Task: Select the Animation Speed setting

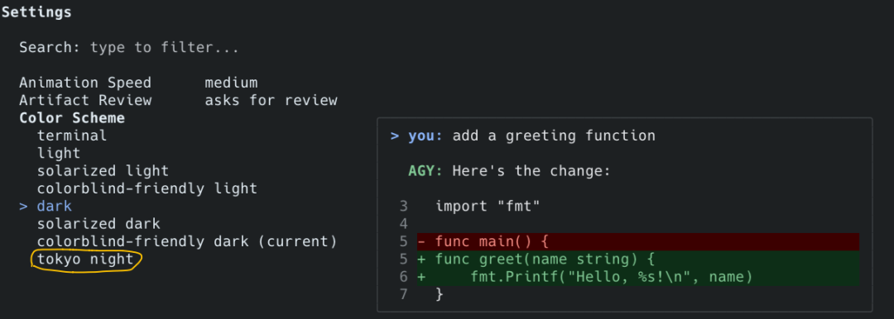Action: pos(85,83)
